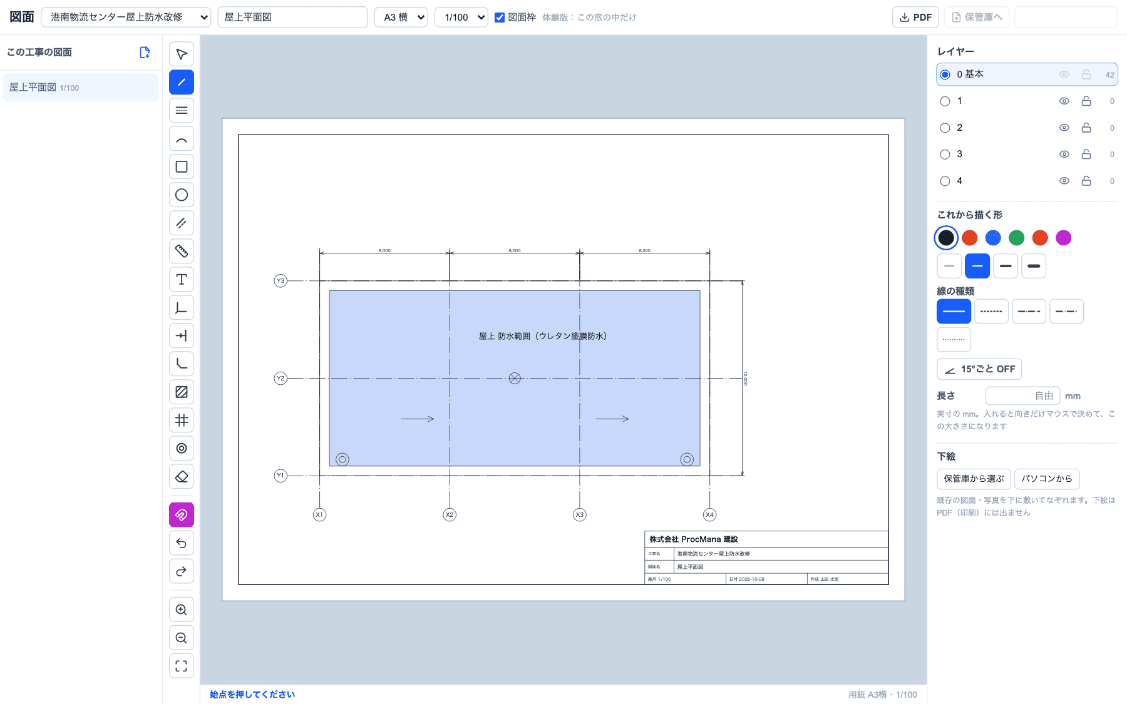Toggle the magenta snap magnet tool

coord(181,515)
